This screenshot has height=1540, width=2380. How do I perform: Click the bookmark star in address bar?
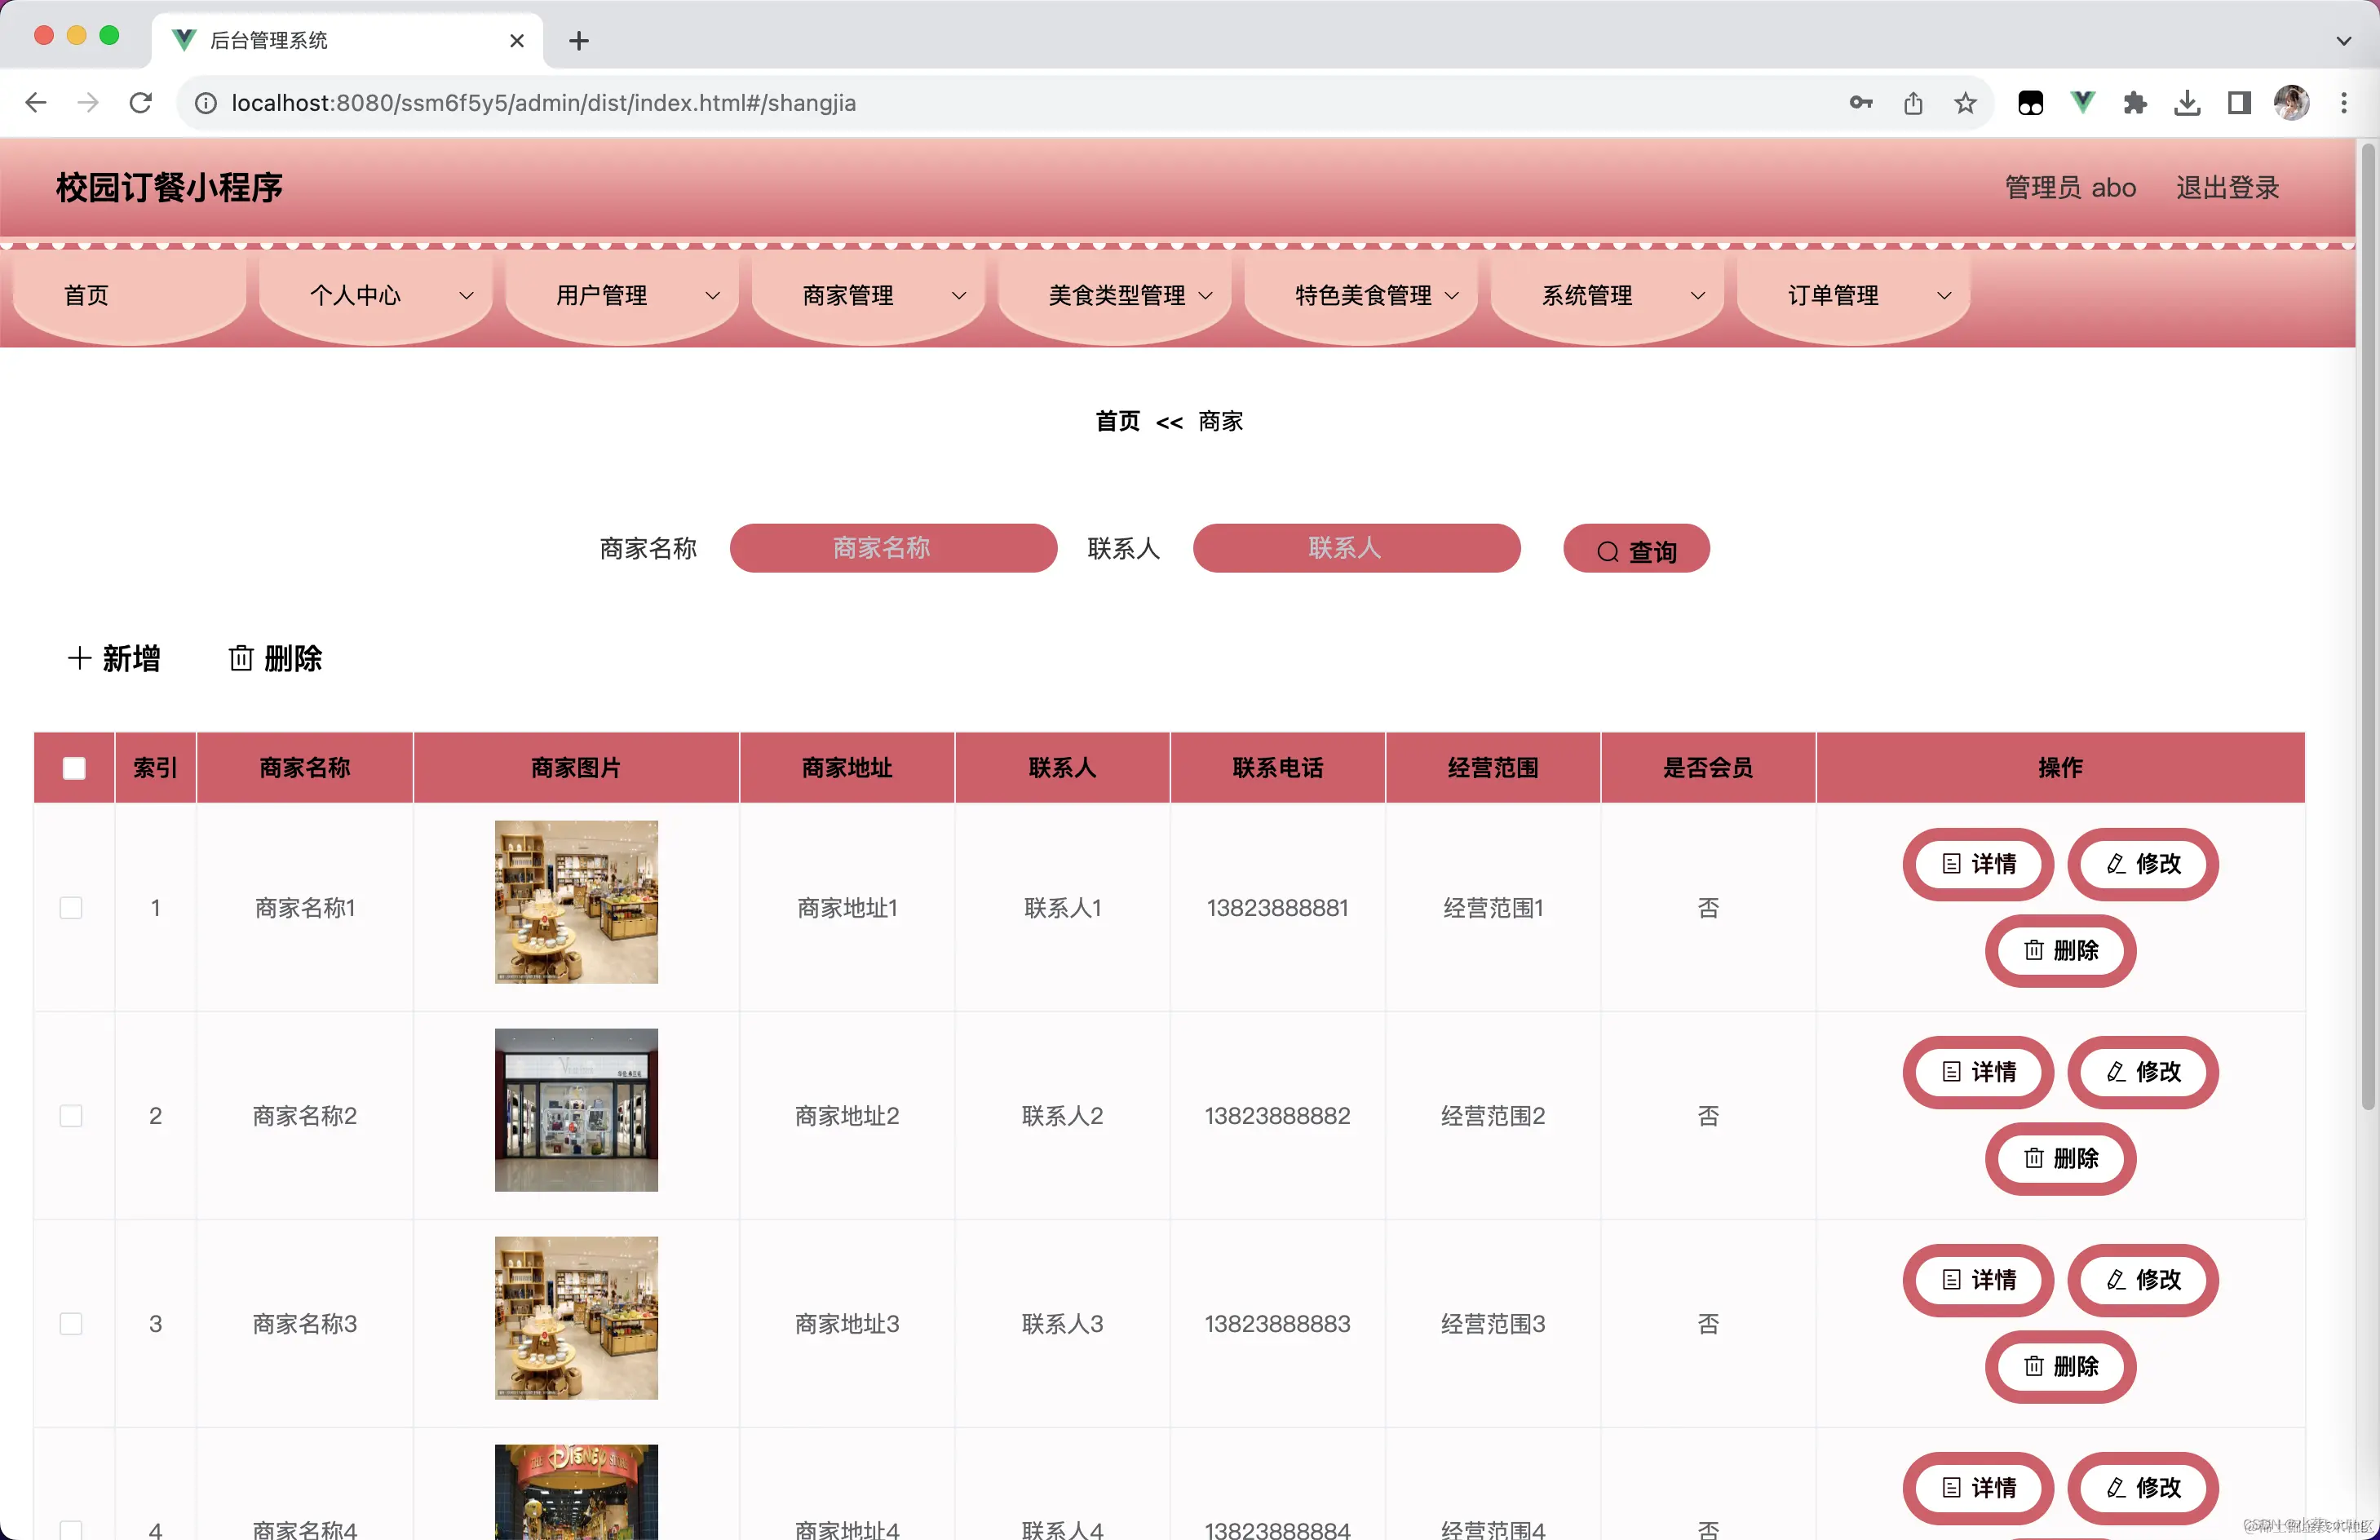1965,103
